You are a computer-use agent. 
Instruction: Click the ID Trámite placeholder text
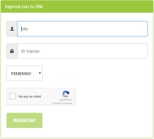pyautogui.click(x=30, y=51)
